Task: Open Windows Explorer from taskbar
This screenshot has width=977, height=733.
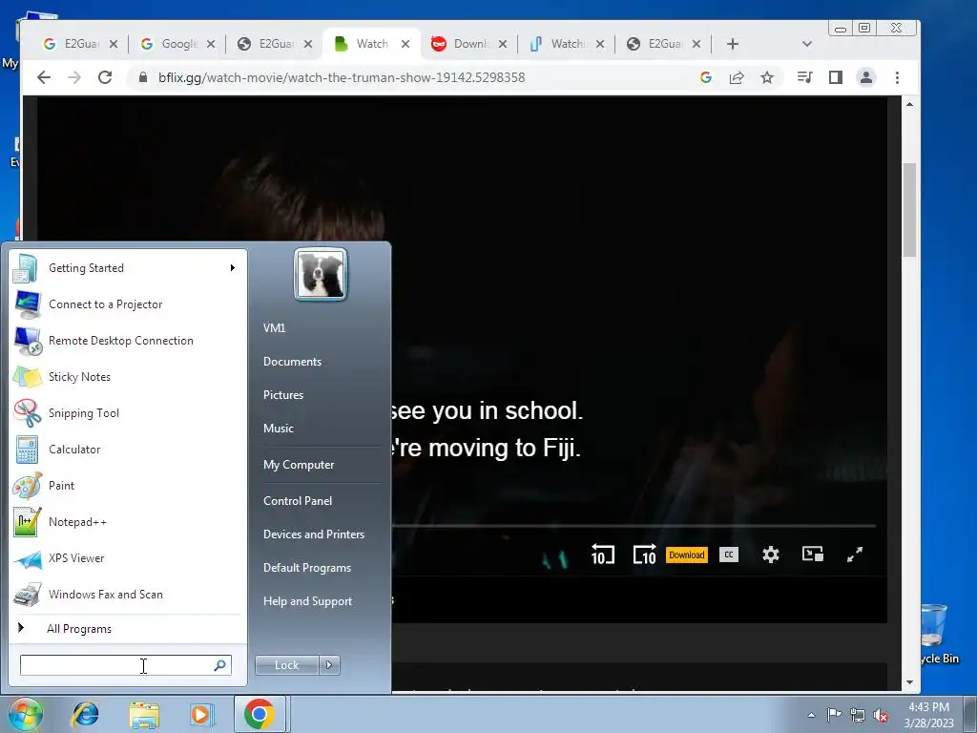Action: (x=145, y=714)
